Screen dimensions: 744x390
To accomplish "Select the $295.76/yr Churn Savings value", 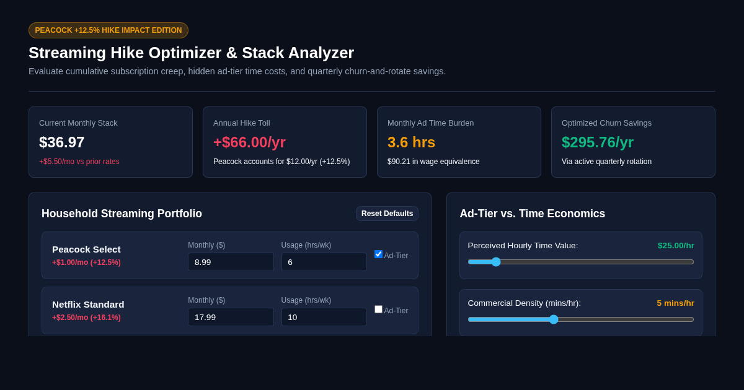I will click(598, 142).
